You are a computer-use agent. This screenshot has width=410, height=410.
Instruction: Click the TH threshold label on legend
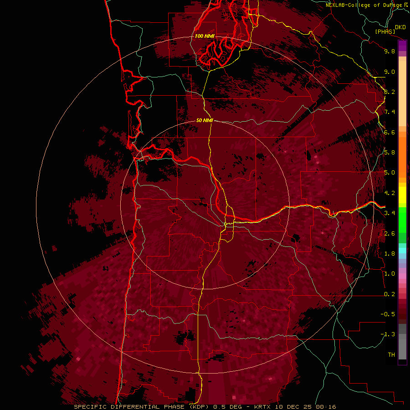[391, 355]
